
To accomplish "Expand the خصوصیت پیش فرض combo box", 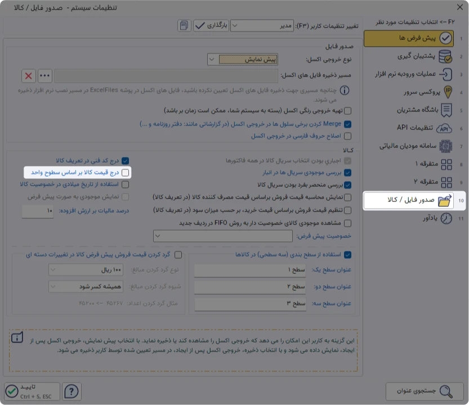I will pos(223,236).
